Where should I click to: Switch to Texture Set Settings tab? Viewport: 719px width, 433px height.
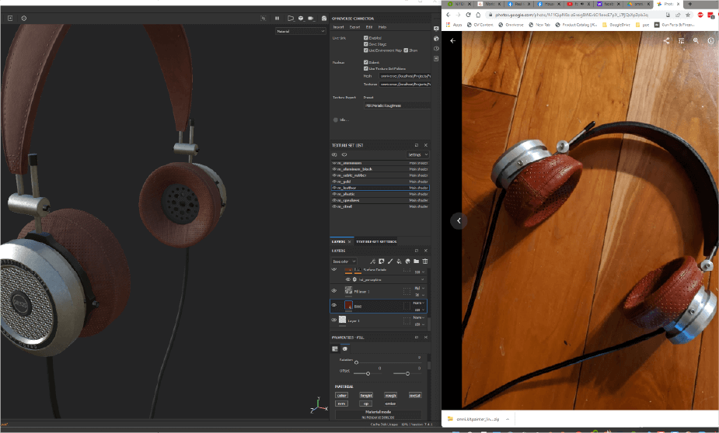[x=376, y=241]
